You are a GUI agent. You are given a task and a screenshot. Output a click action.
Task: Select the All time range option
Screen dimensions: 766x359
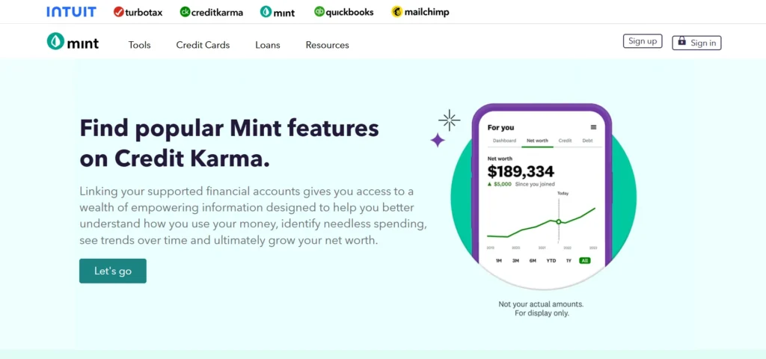(584, 261)
